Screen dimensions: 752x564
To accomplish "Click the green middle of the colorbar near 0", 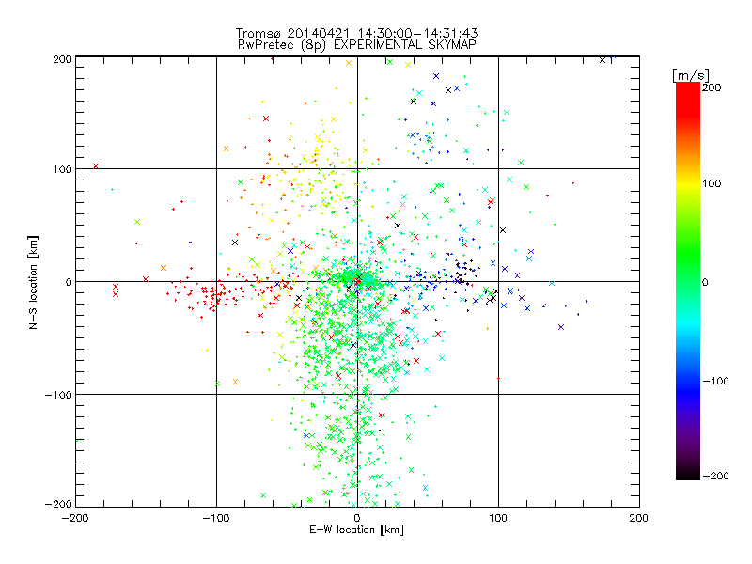I will [x=688, y=281].
